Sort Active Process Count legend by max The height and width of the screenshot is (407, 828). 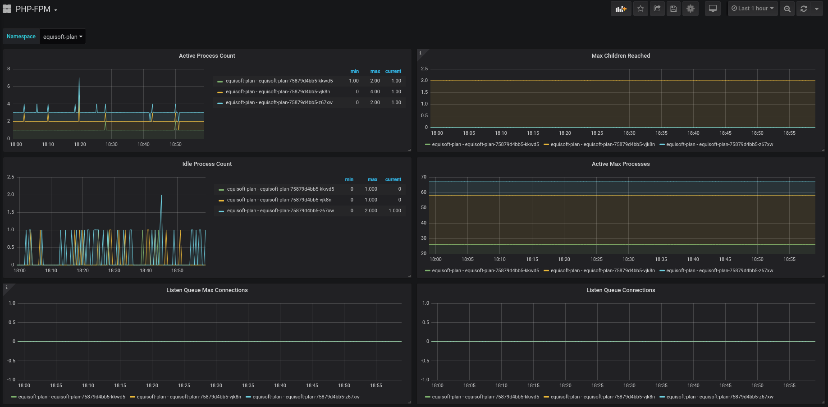coord(375,71)
